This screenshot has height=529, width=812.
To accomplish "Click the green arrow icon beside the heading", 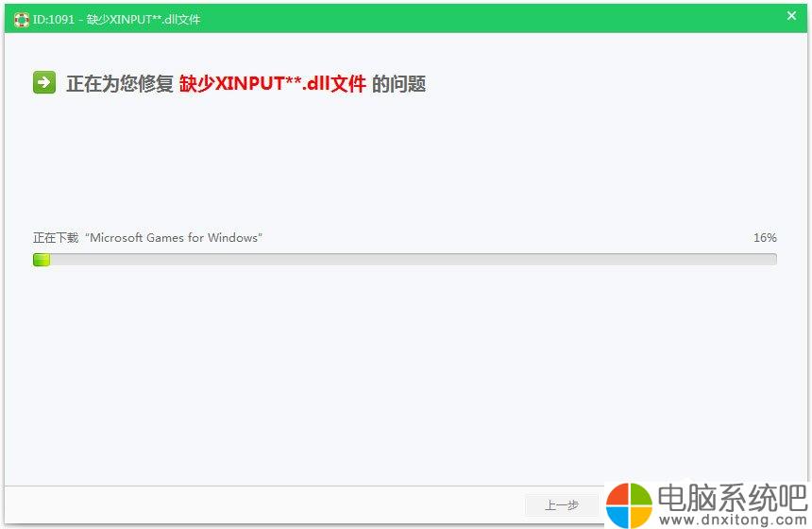I will [44, 82].
